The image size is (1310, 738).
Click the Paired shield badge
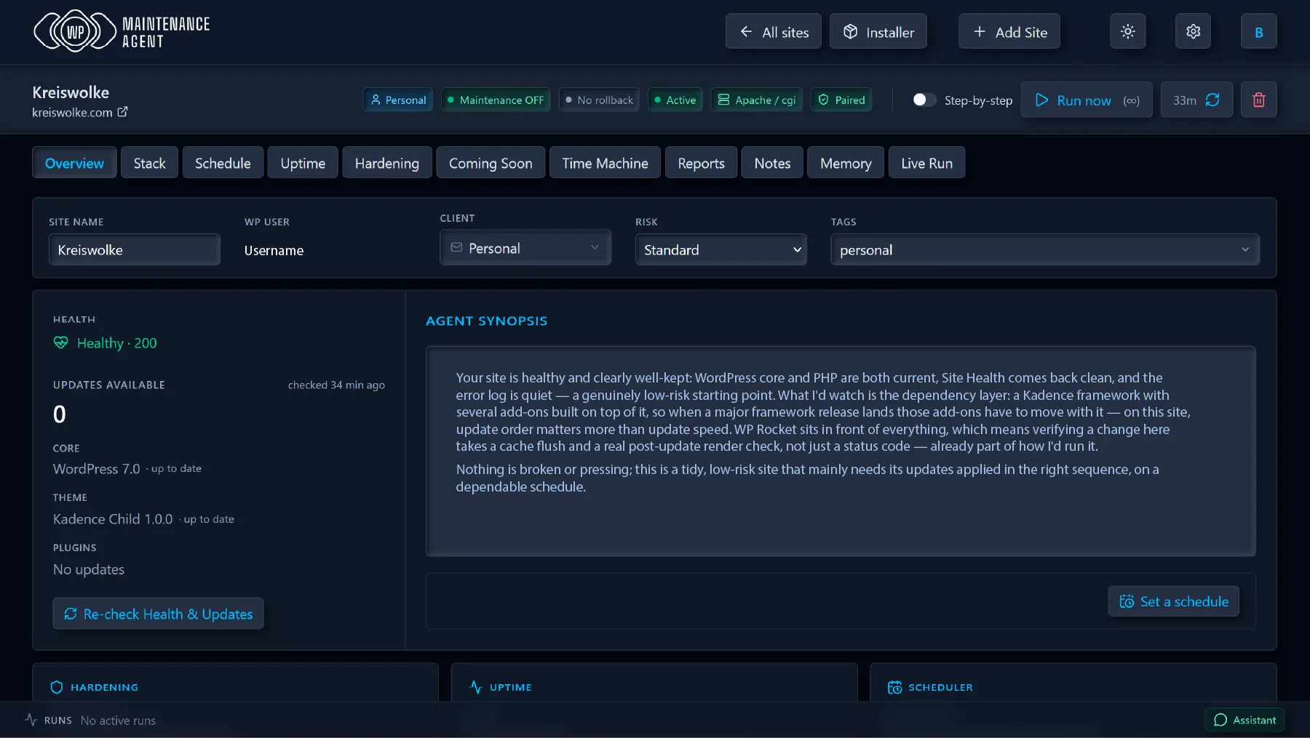coord(841,100)
